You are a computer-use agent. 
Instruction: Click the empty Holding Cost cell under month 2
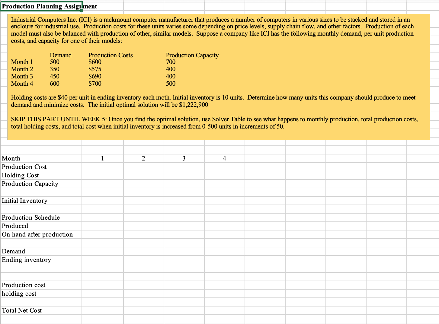pos(144,175)
